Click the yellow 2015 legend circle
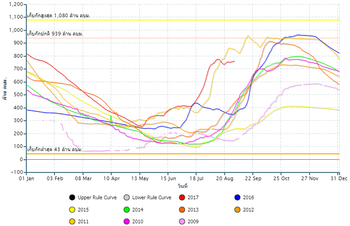 coord(72,210)
